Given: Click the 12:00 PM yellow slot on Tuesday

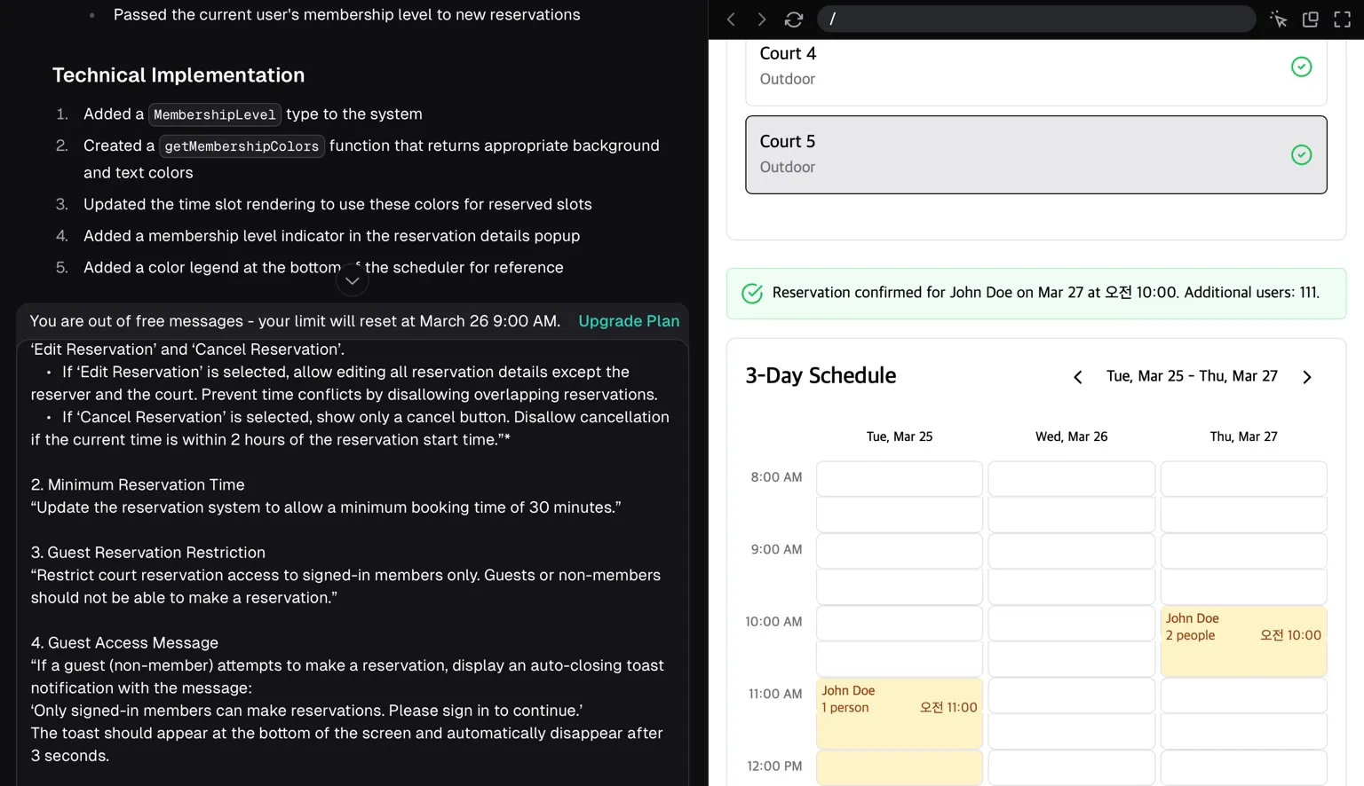Looking at the screenshot, I should click(x=899, y=767).
